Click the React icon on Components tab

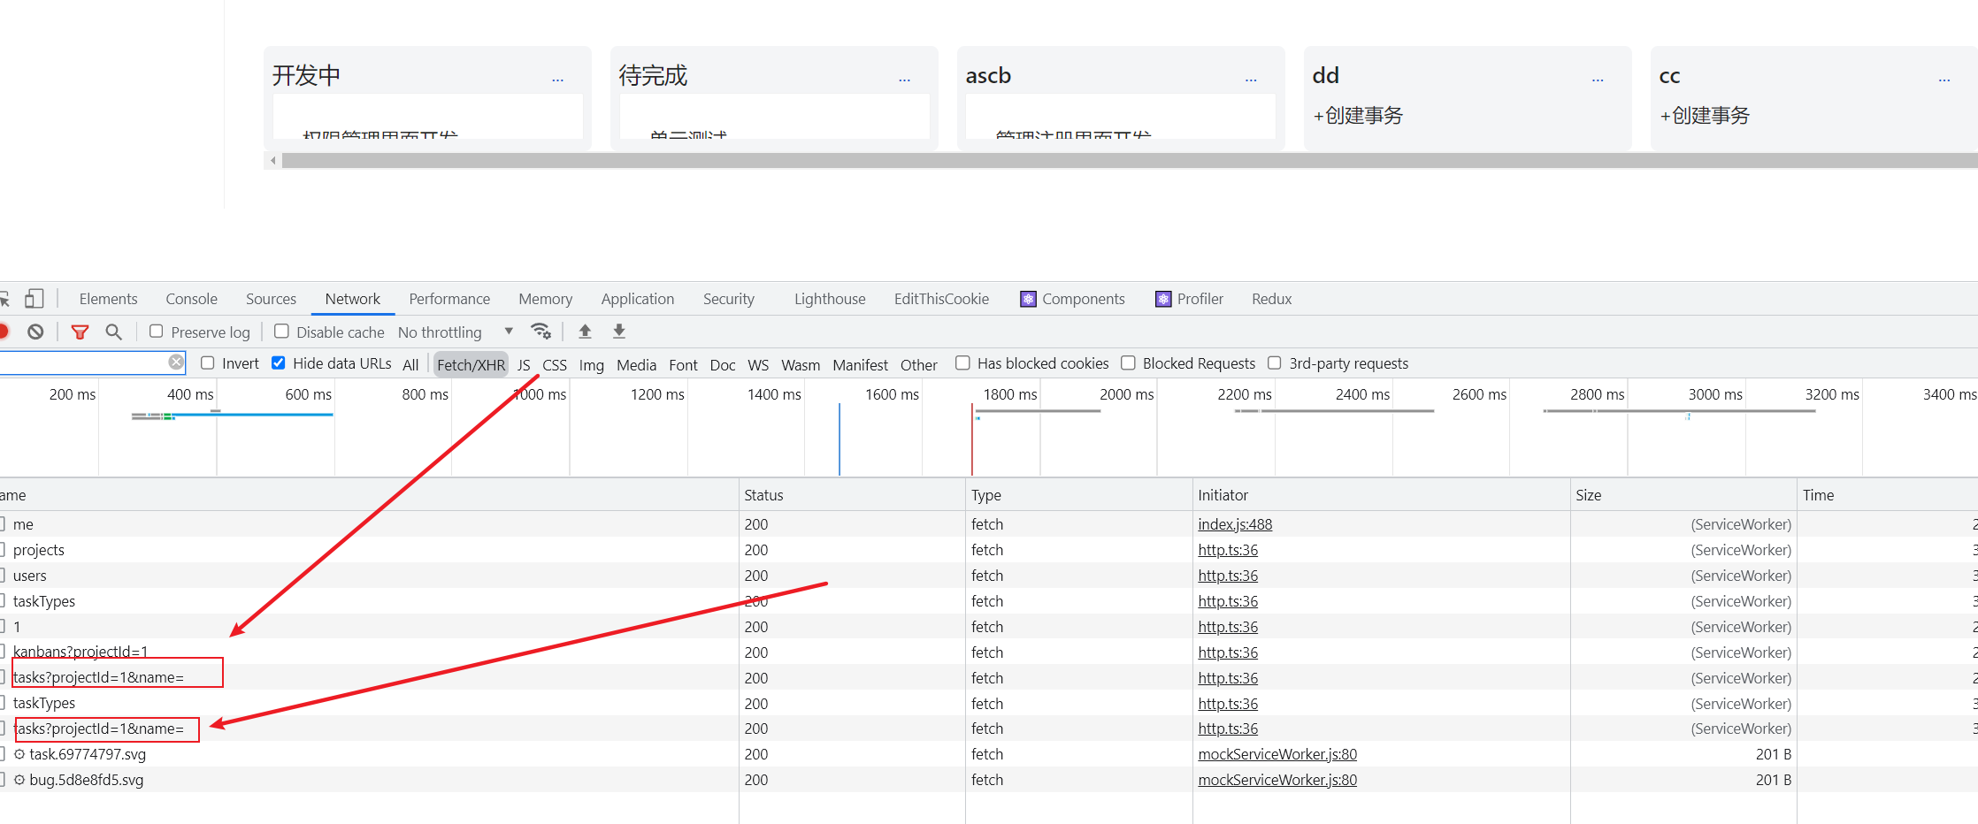(x=1028, y=299)
